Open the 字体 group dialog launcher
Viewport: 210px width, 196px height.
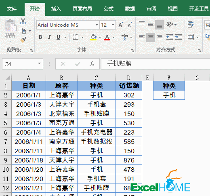click(x=132, y=51)
